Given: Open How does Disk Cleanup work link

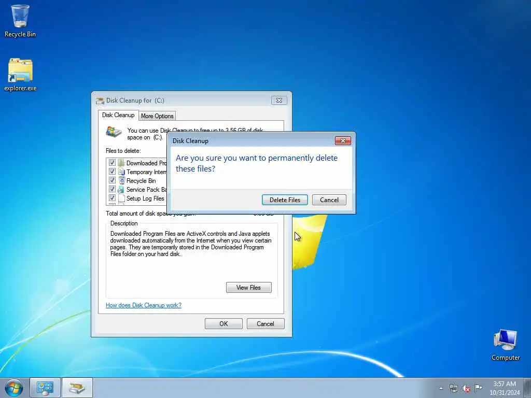Looking at the screenshot, I should (144, 305).
